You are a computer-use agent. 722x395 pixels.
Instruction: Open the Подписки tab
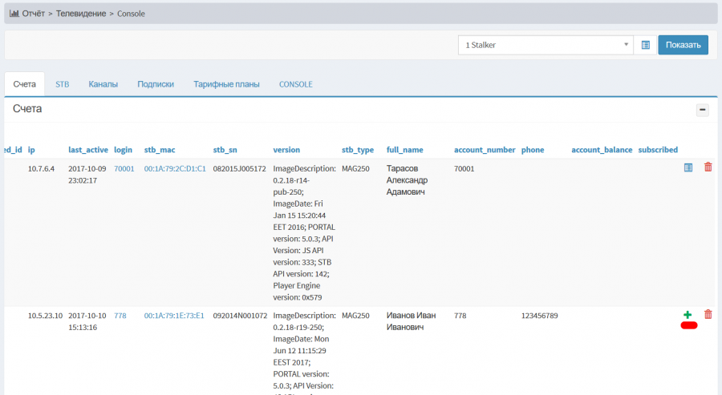(156, 84)
